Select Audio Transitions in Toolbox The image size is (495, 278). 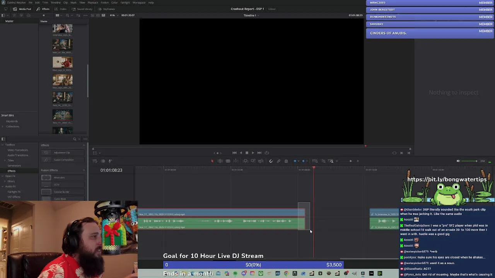pos(18,155)
